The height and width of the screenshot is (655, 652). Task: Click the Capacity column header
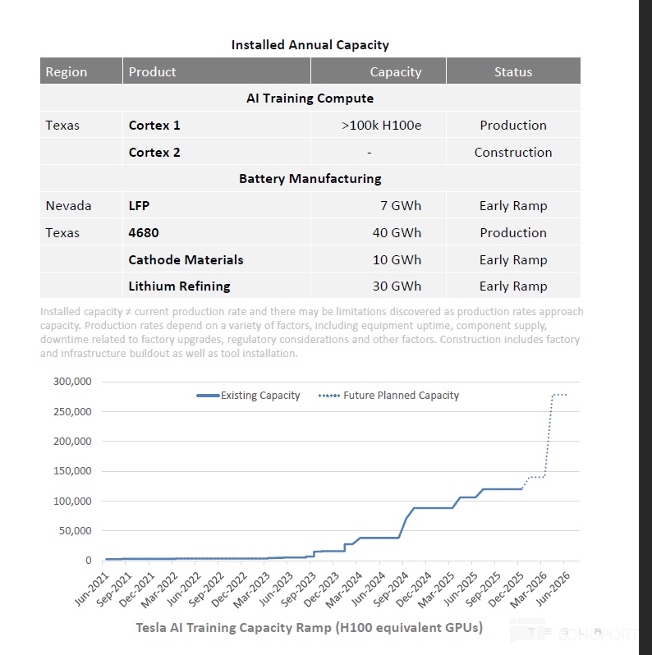(x=395, y=71)
